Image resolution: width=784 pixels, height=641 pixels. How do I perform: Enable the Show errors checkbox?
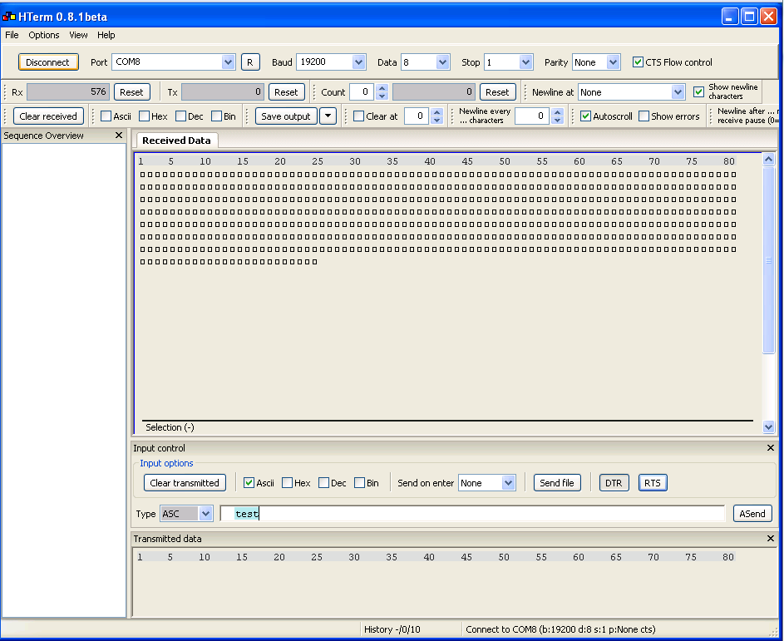point(644,116)
